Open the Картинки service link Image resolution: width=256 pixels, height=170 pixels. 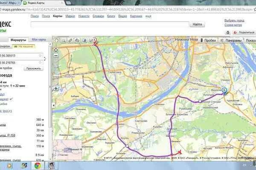[x=136, y=16]
